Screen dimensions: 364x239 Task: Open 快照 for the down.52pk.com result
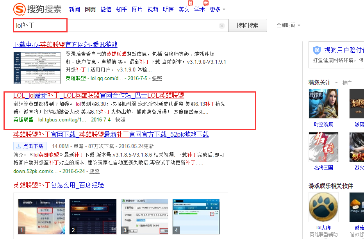[95, 171]
